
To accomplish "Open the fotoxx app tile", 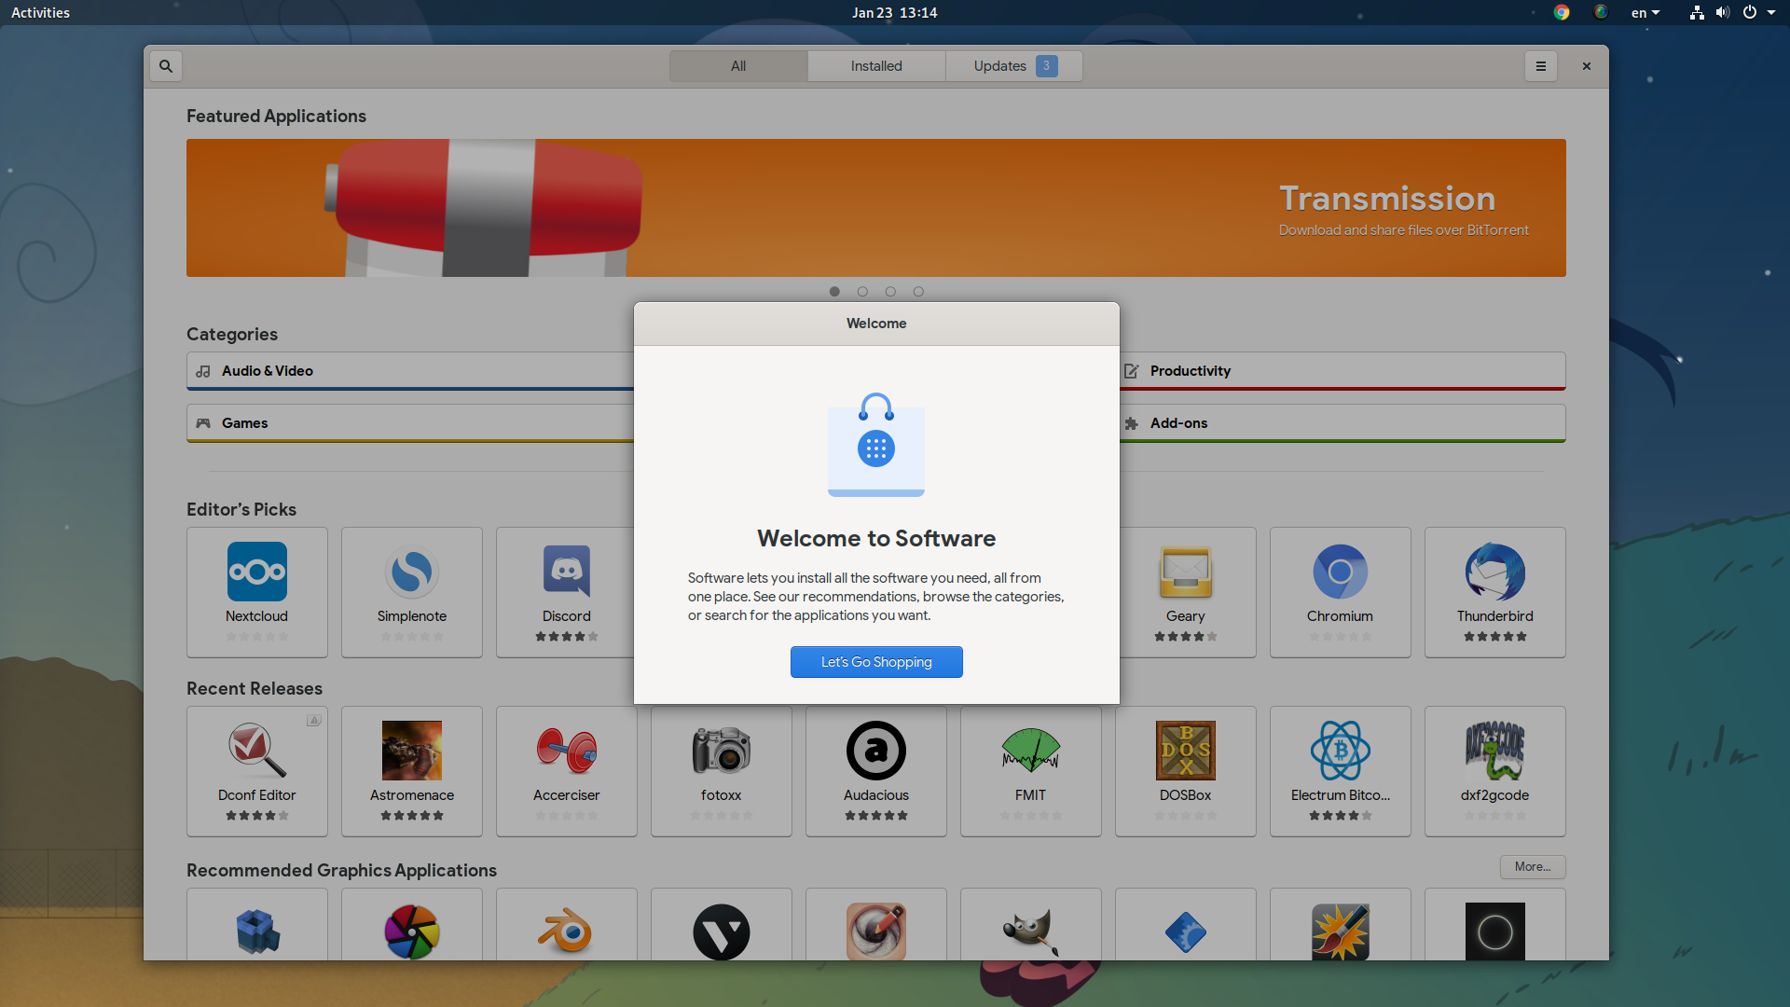I will [722, 771].
